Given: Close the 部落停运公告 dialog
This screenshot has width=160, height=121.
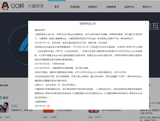Looking at the screenshot, I should 146,24.
